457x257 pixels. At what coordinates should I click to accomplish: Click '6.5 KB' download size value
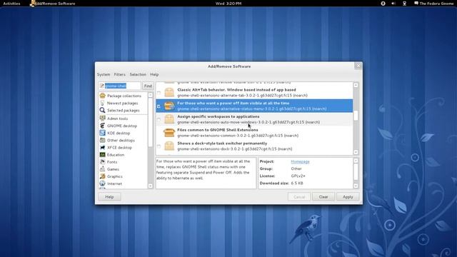point(297,183)
